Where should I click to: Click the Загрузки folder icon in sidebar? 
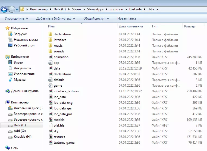pyautogui.click(x=10, y=34)
